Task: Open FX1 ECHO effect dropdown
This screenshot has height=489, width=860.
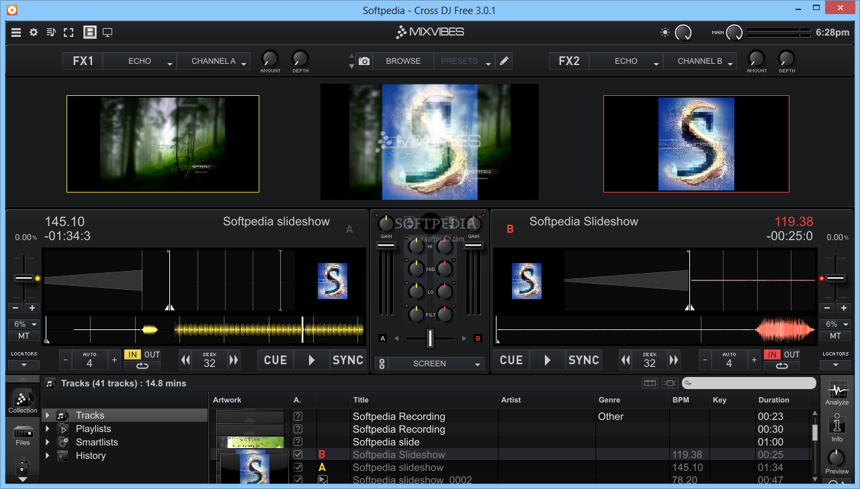Action: click(x=140, y=61)
